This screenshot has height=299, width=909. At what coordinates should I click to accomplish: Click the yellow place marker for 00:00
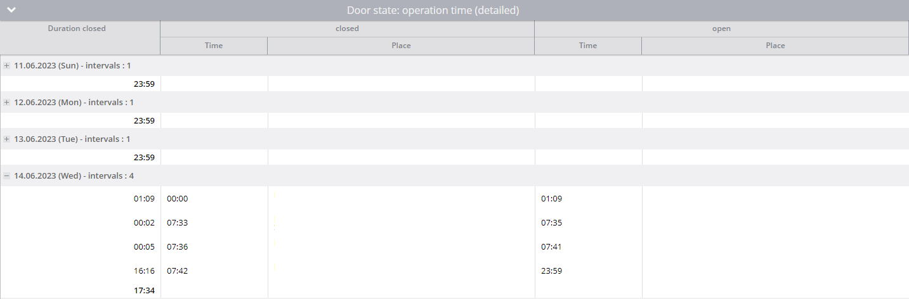(275, 194)
